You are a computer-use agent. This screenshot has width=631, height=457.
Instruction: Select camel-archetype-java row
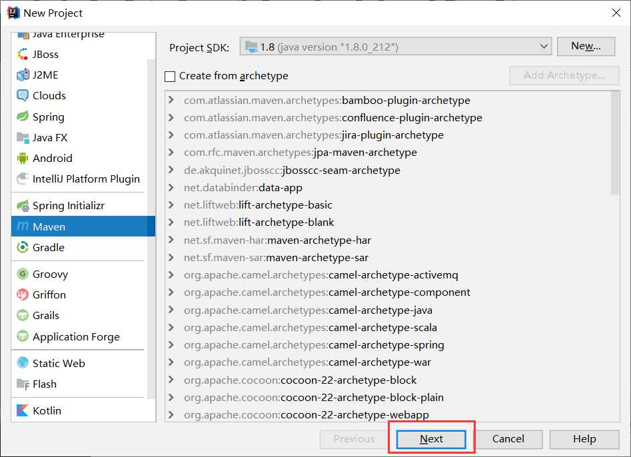388,310
